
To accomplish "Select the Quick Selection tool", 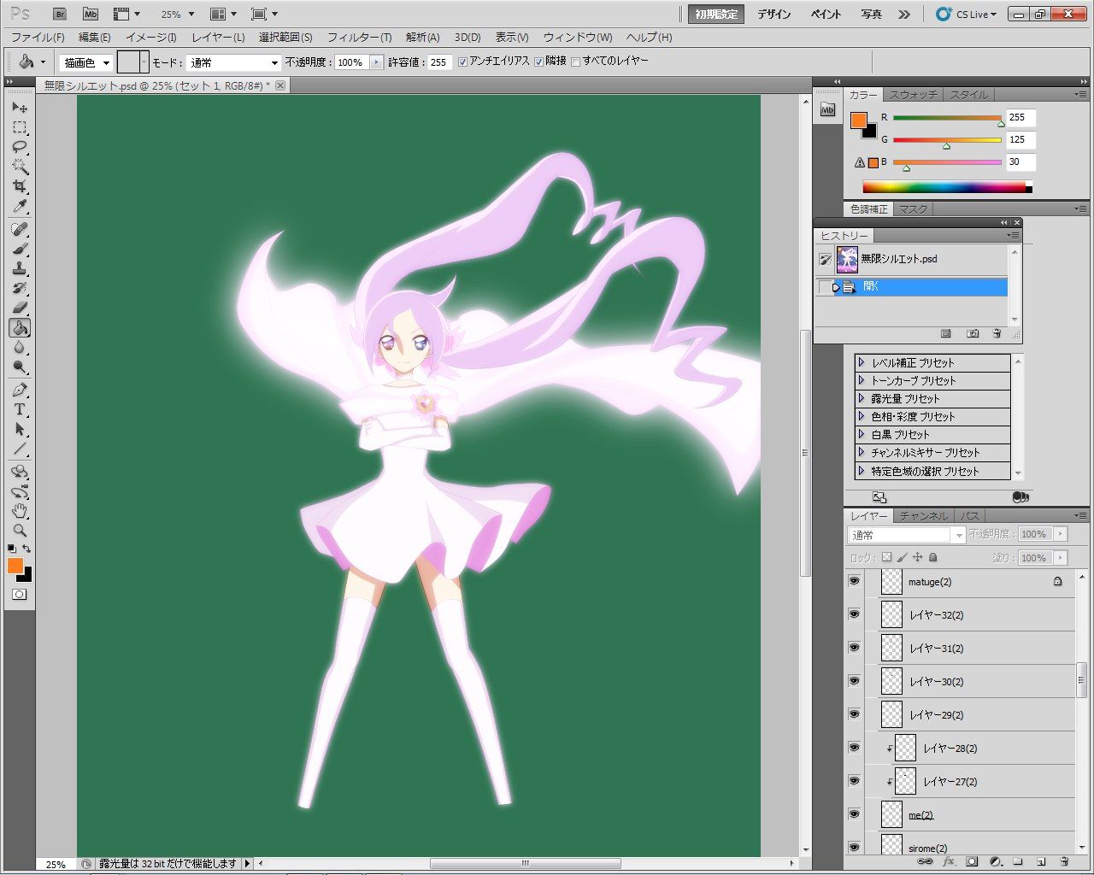I will (x=20, y=167).
